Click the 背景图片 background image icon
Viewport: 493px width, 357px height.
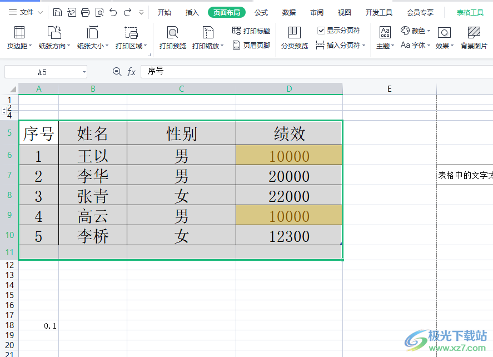click(474, 32)
